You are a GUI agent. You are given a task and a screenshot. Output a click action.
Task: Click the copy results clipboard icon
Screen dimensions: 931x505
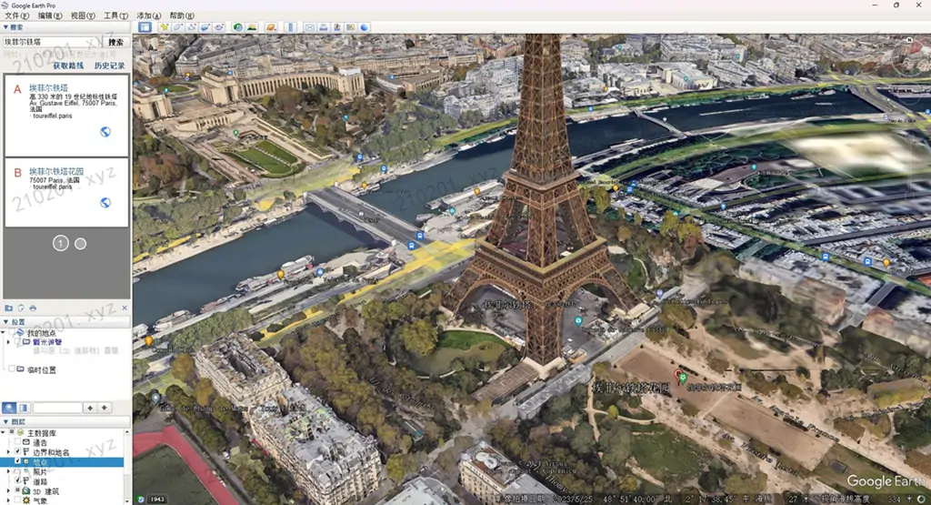[x=21, y=308]
